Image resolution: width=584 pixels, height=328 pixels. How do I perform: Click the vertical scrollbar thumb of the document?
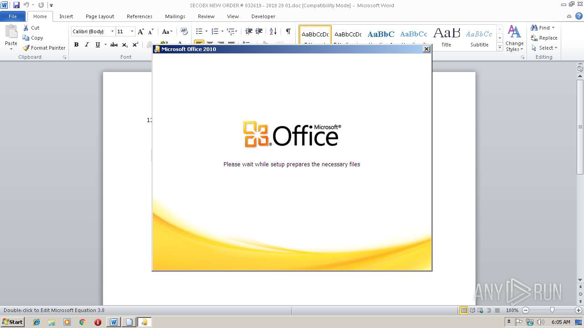580,127
